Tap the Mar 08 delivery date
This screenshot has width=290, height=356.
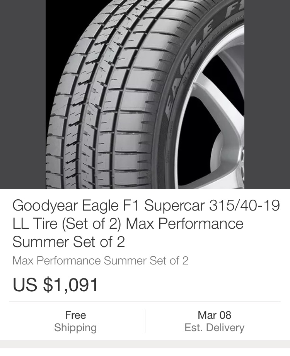214,315
